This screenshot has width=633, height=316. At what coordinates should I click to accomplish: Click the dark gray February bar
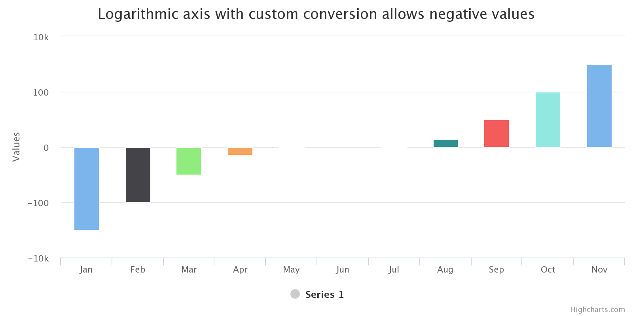[138, 175]
